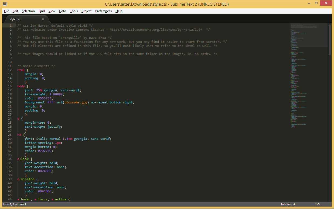Close the style.css tab

43,19
